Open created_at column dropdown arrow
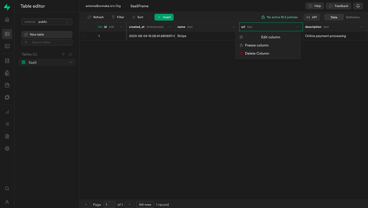Image resolution: width=368 pixels, height=208 pixels. pyautogui.click(x=170, y=27)
